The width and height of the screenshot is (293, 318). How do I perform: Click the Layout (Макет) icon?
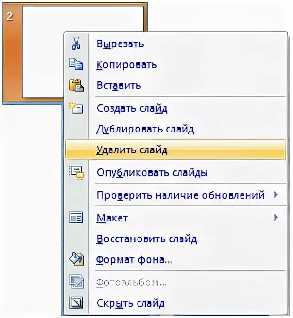coord(76,217)
